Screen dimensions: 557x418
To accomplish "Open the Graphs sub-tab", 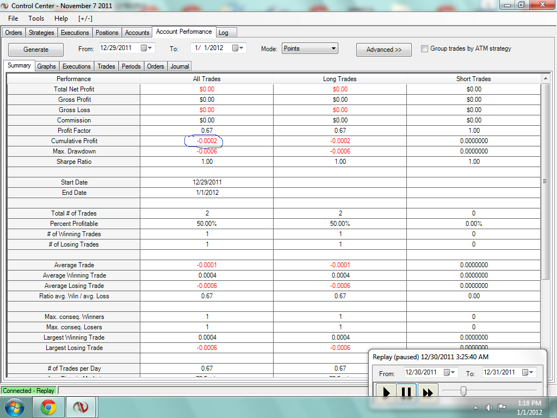I will click(x=47, y=66).
